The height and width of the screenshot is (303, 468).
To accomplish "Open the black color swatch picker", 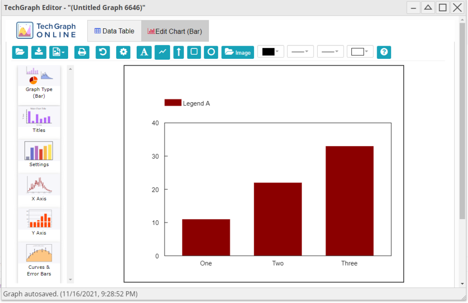I will [271, 52].
